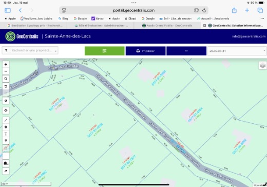Open the 2025-03-31 date dropdown

pyautogui.click(x=237, y=51)
